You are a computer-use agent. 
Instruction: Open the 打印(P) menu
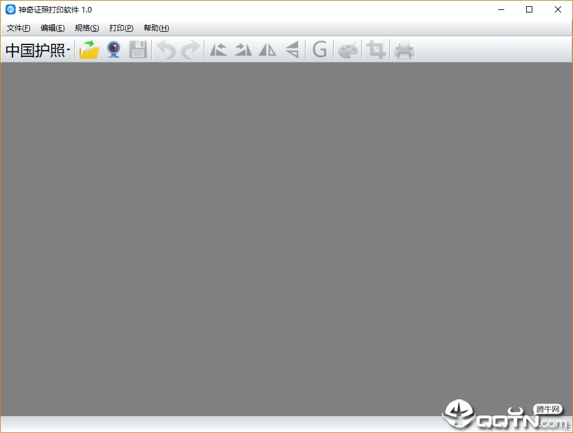pyautogui.click(x=121, y=28)
